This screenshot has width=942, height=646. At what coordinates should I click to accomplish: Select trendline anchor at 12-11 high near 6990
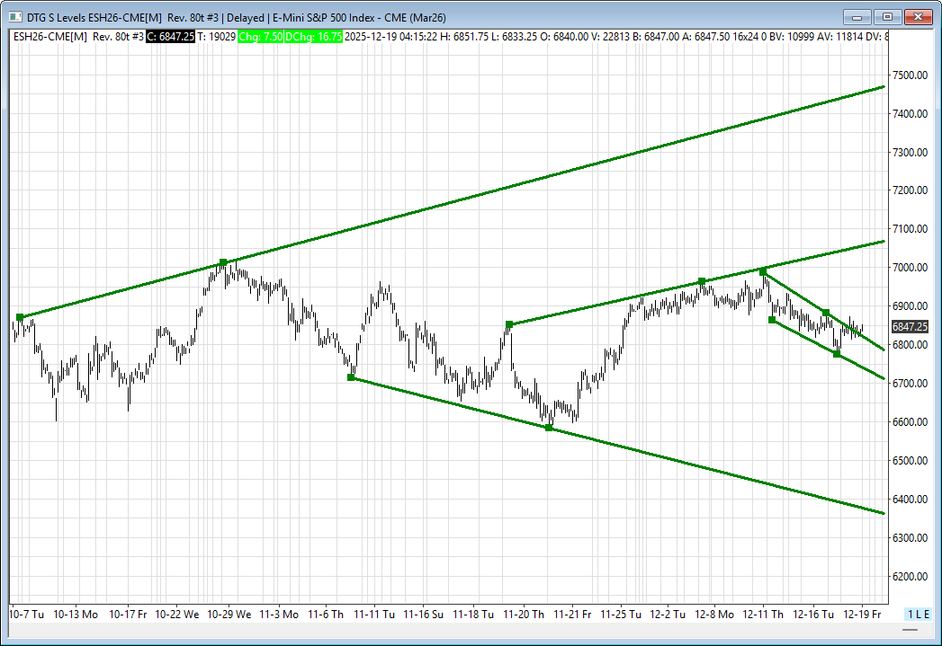point(763,271)
